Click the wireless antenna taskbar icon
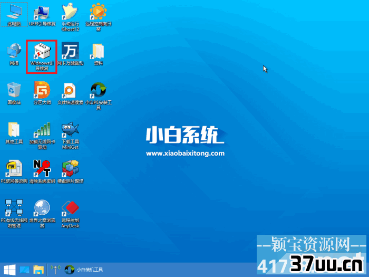 point(55,270)
